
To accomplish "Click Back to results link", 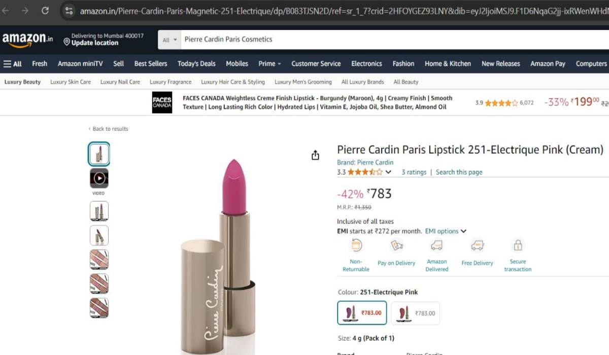I will coord(110,129).
